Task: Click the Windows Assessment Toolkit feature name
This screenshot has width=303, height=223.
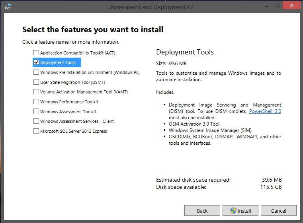Action: [68, 112]
